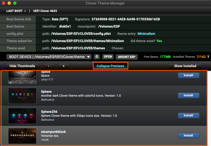
Task: Click the 'Yes' theme exist value
Action: pos(159,41)
